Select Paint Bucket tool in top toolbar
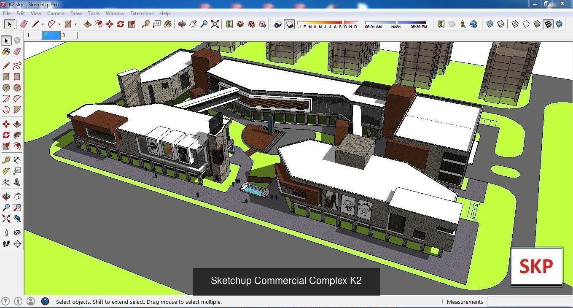Screen dimensions: 573x308 [168, 24]
